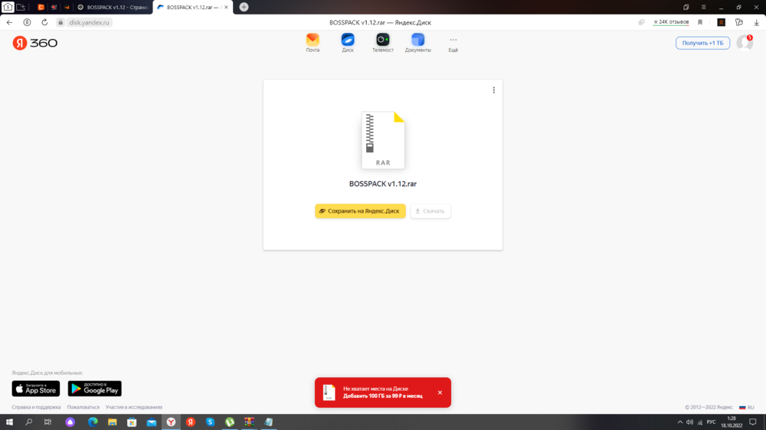Open the App Store badge
The image size is (766, 430).
pos(36,389)
